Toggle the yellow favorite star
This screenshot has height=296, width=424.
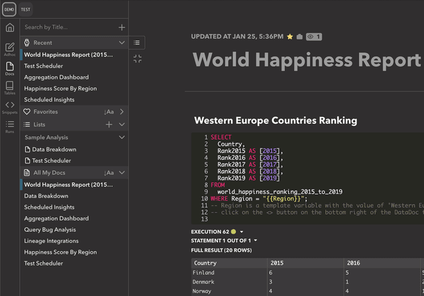pos(290,36)
